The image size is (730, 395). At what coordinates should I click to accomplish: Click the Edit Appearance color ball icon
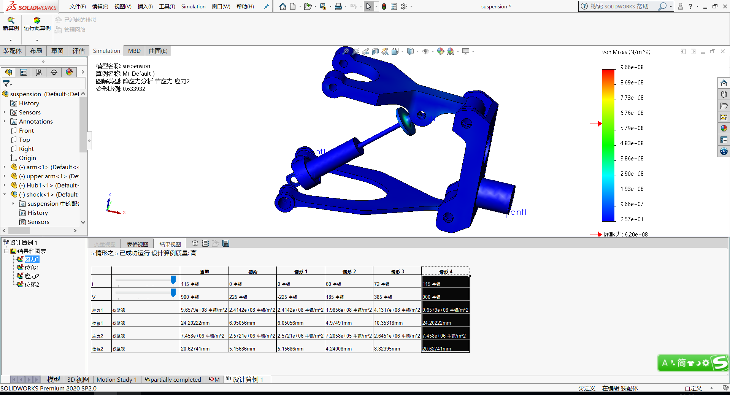[440, 51]
